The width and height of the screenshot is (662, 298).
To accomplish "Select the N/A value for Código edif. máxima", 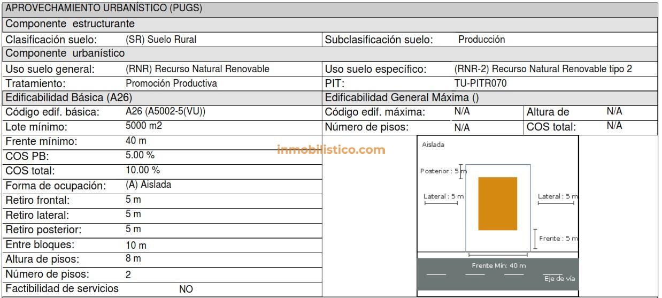I will (x=462, y=112).
